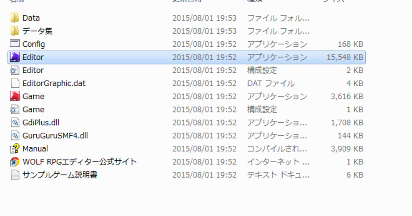412x216 pixels.
Task: Click the Editor configuration settings gear icon
Action: pos(15,70)
